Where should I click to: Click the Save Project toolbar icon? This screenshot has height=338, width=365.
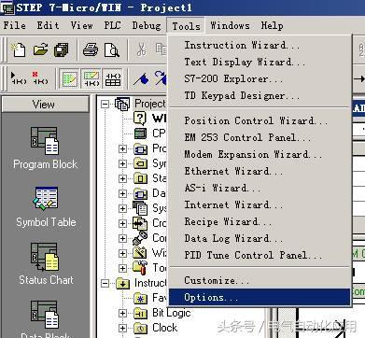point(62,49)
